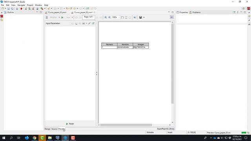Run the report with the green play button
Screen dimensions: 251x141
click(x=62, y=17)
